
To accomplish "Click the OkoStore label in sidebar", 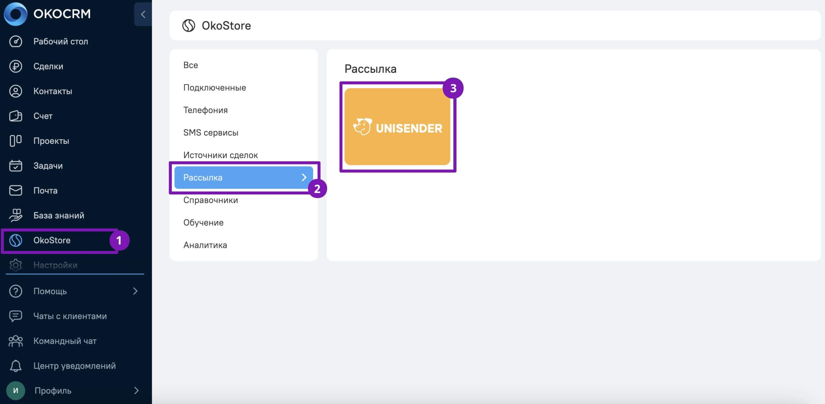I will tap(52, 240).
